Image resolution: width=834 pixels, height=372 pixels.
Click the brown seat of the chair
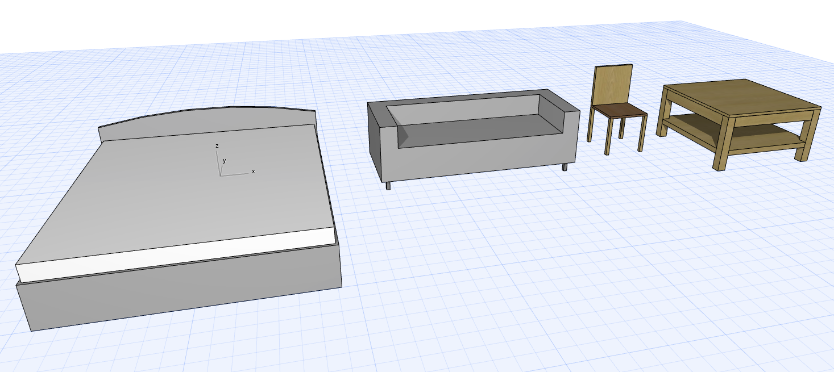[x=620, y=110]
